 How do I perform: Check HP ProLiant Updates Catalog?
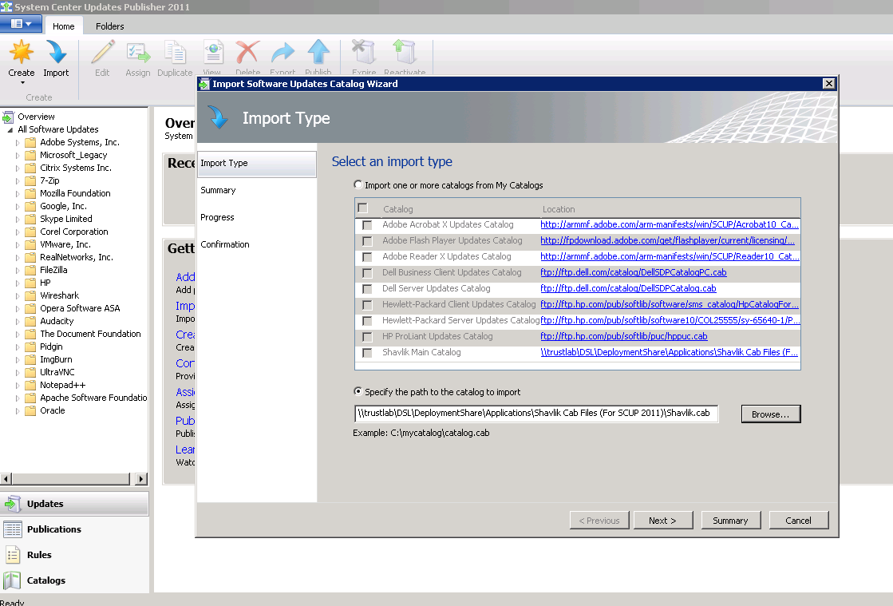click(367, 337)
